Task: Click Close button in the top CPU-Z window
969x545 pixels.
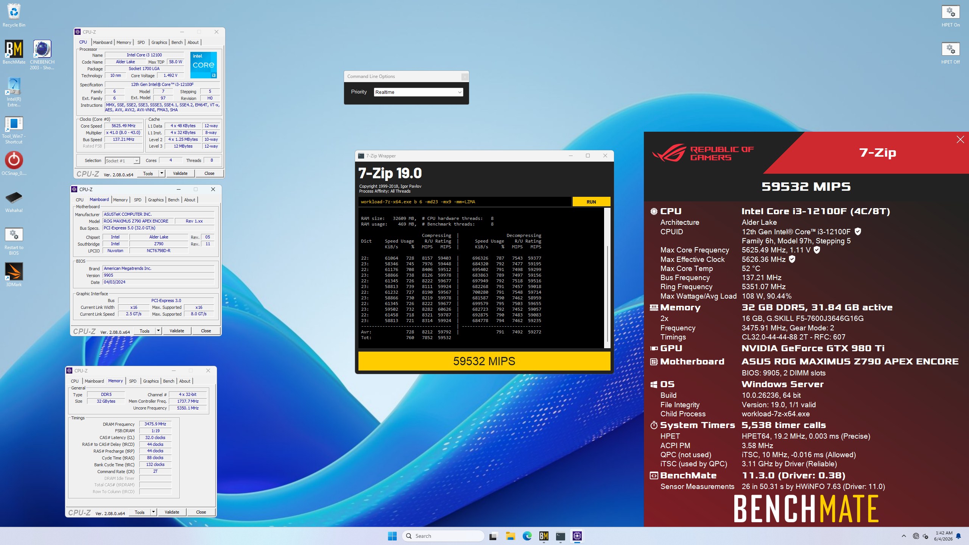Action: tap(209, 173)
